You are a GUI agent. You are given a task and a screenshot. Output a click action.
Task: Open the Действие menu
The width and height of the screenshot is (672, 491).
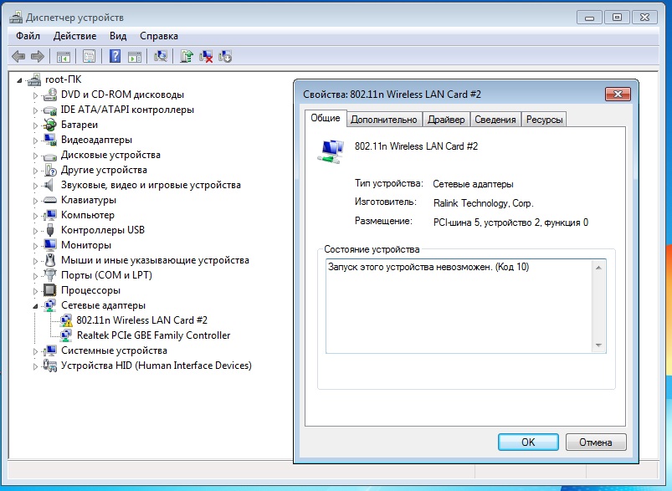pyautogui.click(x=74, y=36)
